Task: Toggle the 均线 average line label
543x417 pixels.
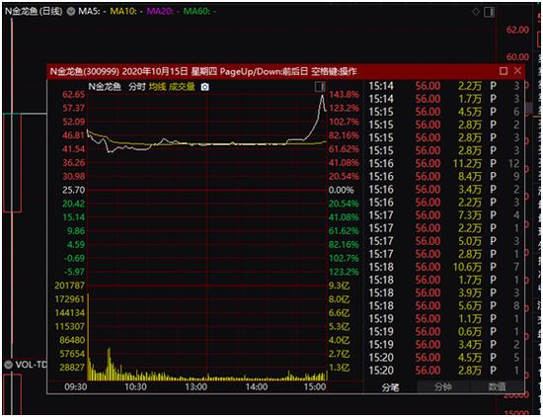Action: (158, 87)
